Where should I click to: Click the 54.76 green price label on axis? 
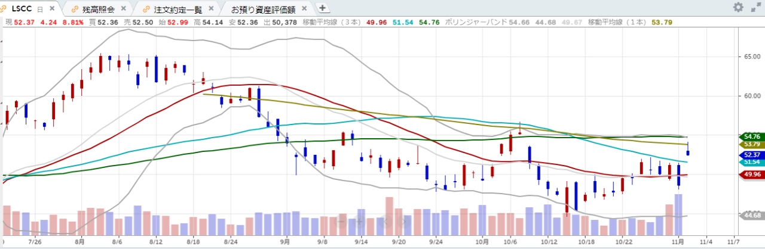[752, 136]
